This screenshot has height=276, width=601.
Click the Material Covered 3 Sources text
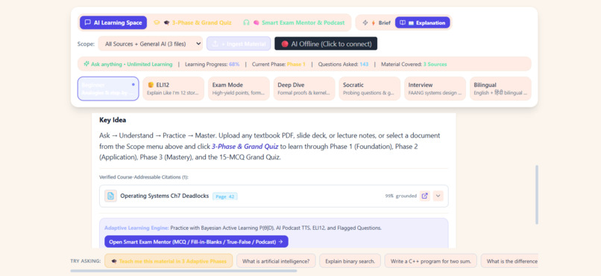pos(414,64)
